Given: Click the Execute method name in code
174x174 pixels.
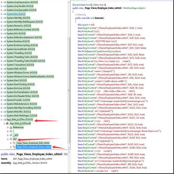Looking at the screenshot, I should [99, 18].
